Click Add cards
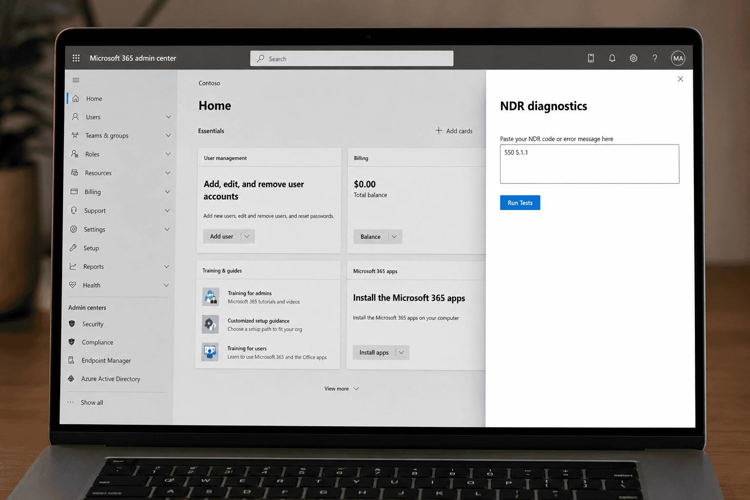This screenshot has width=750, height=500. coord(454,131)
